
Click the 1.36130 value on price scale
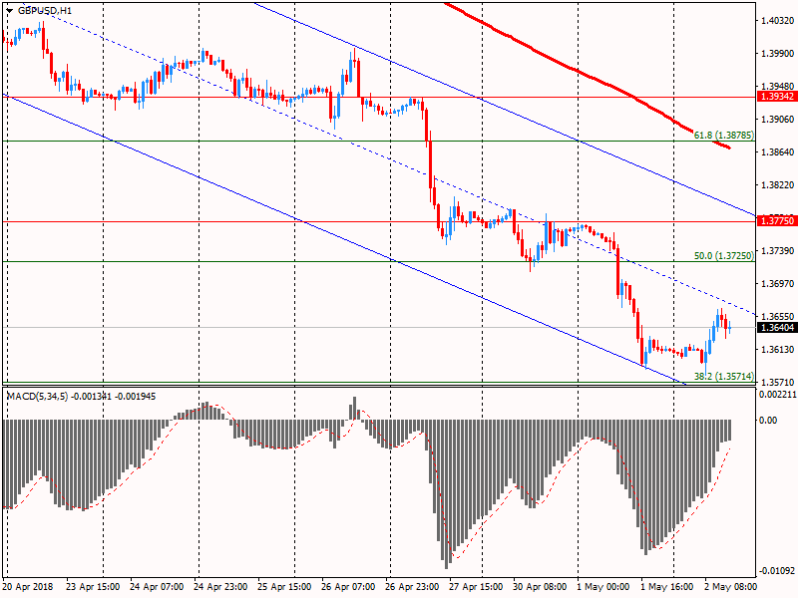[x=776, y=350]
